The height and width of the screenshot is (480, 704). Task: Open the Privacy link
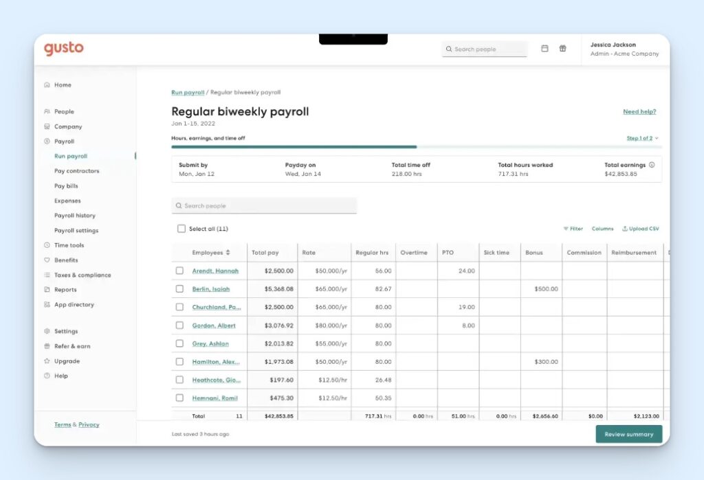[89, 424]
